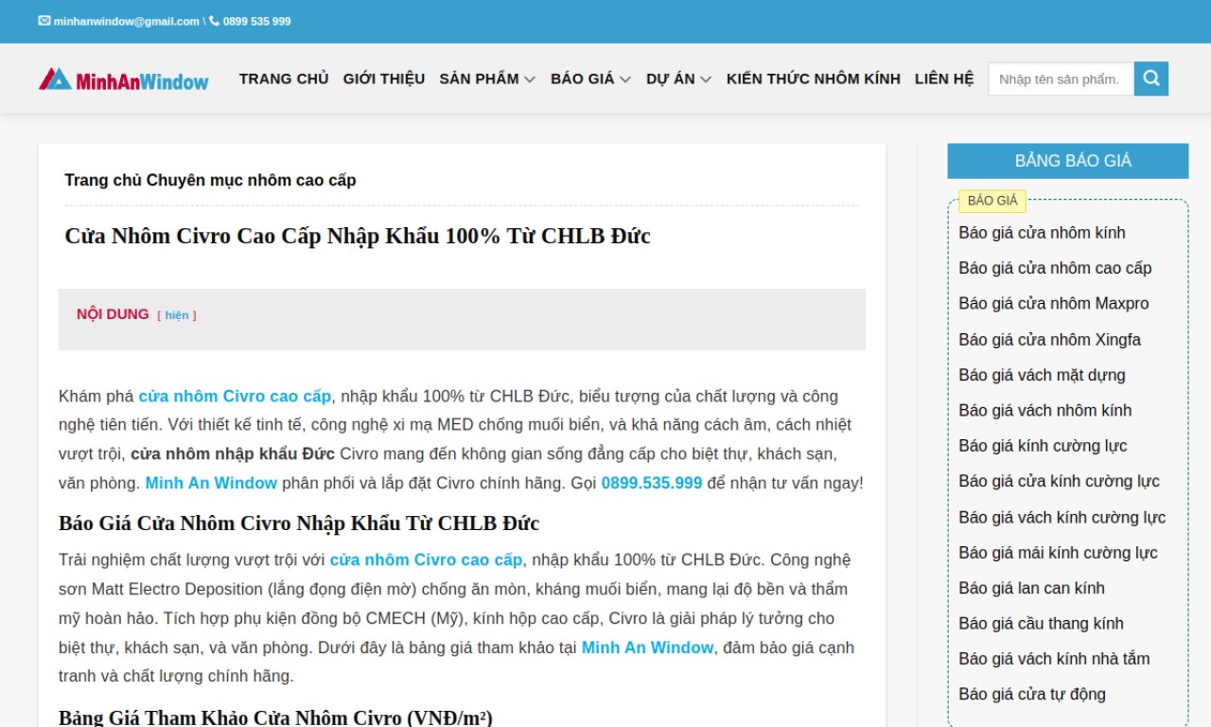Toggle table of contents with 'hiện'

(177, 315)
